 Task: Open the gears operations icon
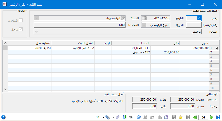(x=117, y=117)
